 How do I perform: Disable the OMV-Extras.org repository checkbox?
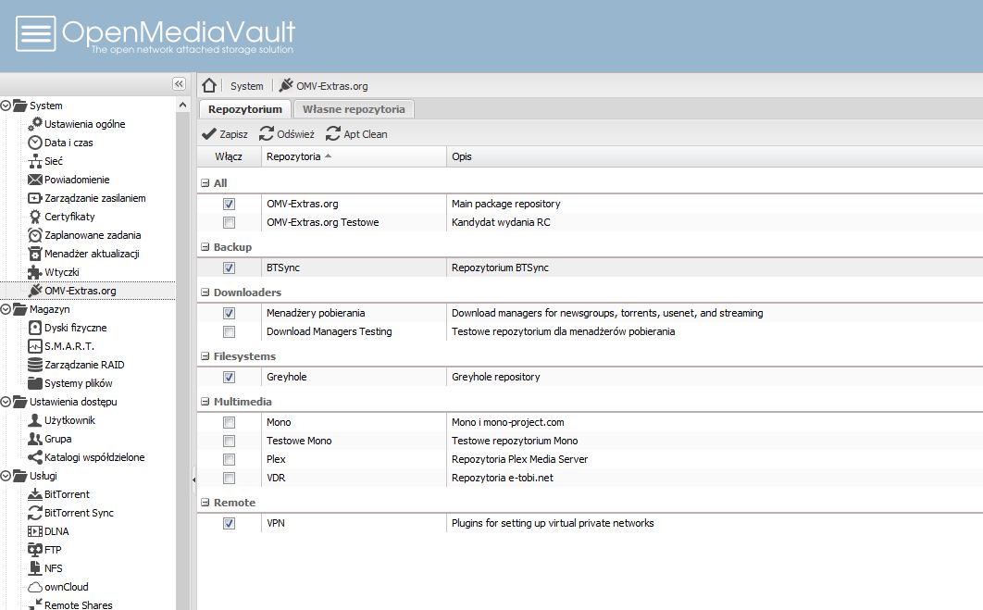click(229, 204)
